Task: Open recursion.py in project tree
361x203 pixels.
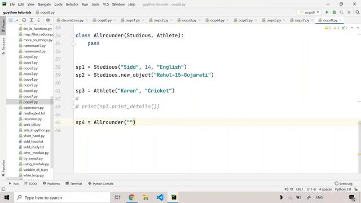Action: [x=33, y=119]
